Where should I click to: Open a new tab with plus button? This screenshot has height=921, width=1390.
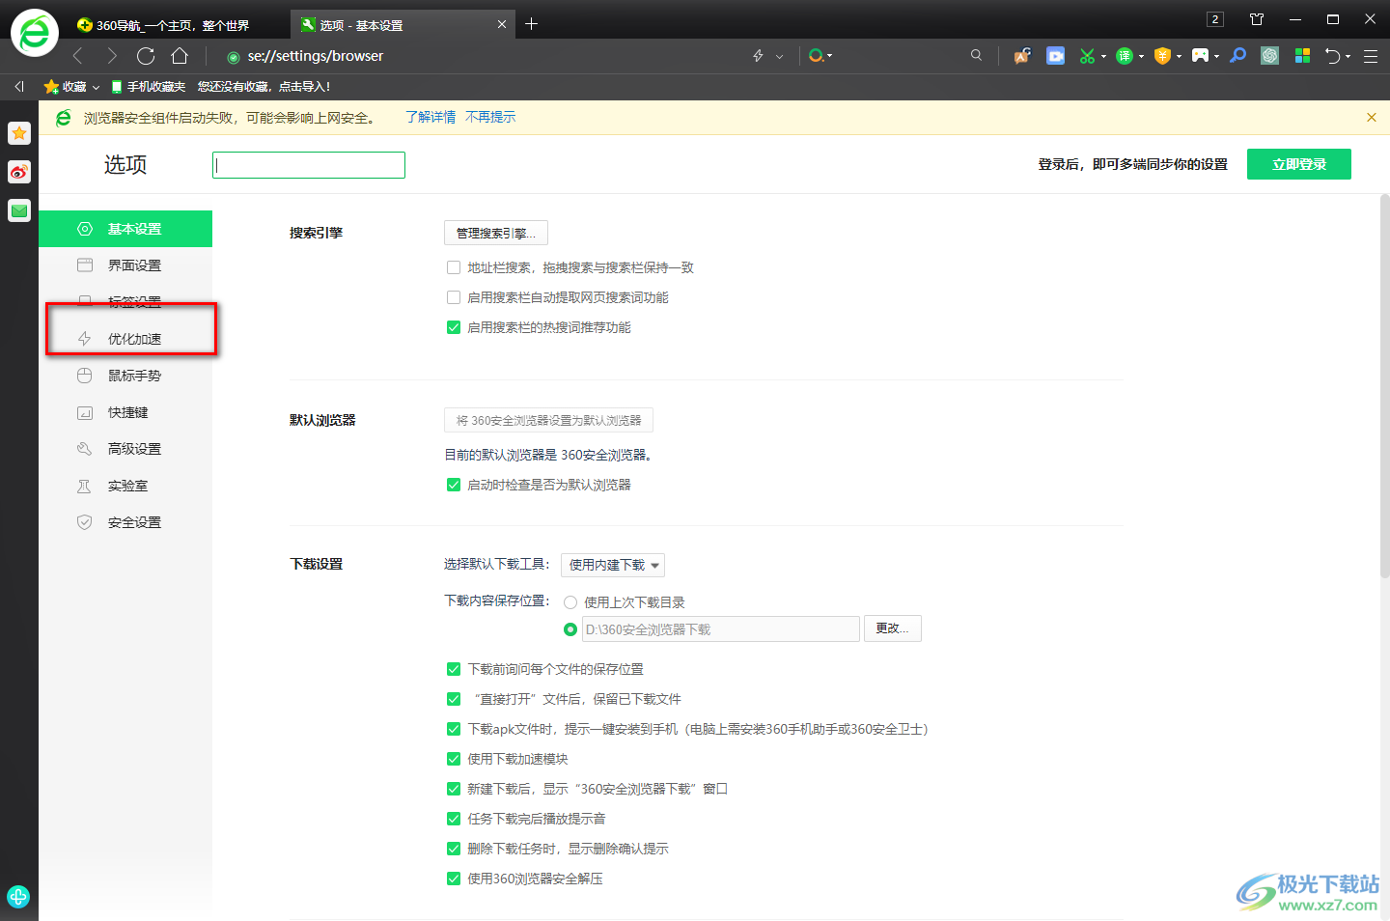point(531,24)
